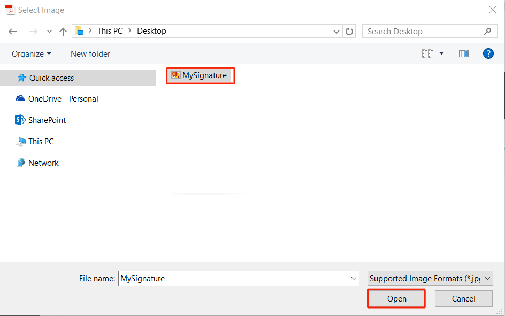The width and height of the screenshot is (505, 316).
Task: Click the search magnifier icon
Action: pyautogui.click(x=487, y=32)
